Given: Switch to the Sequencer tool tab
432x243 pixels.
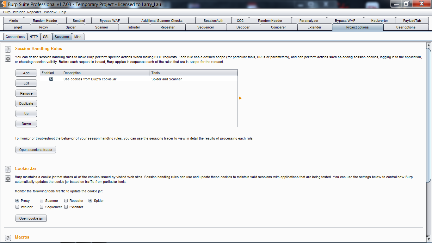Looking at the screenshot, I should pos(206,27).
